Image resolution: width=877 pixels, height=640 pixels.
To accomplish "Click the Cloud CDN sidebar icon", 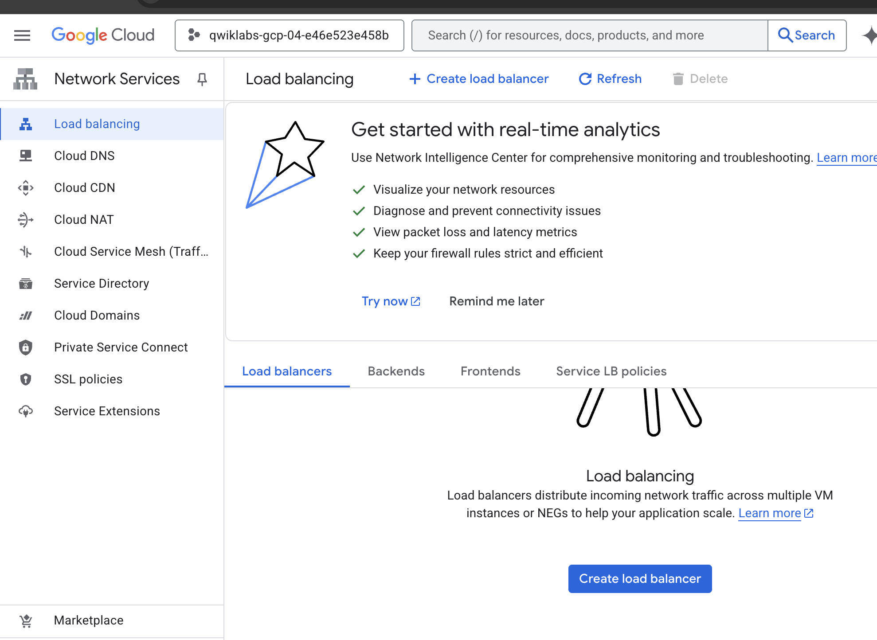I will click(26, 188).
